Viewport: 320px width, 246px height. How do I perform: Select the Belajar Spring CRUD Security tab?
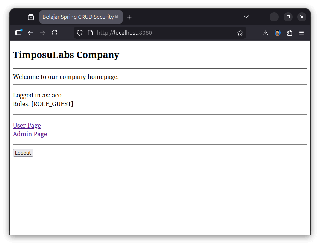click(x=77, y=17)
